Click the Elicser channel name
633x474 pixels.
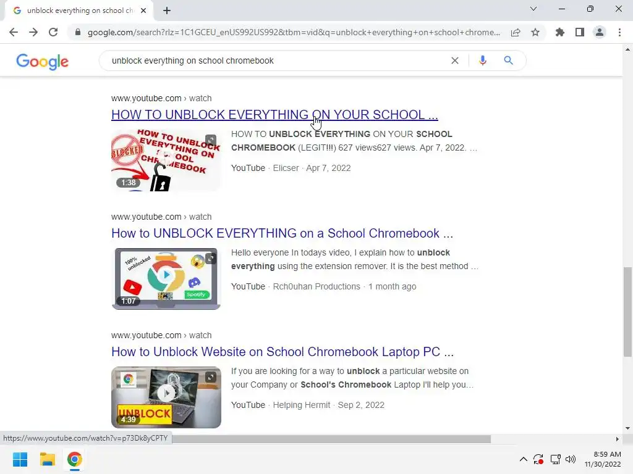(286, 168)
